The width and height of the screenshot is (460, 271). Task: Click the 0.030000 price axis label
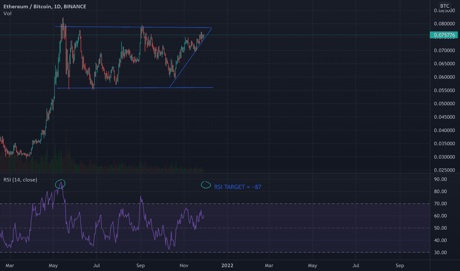point(444,157)
